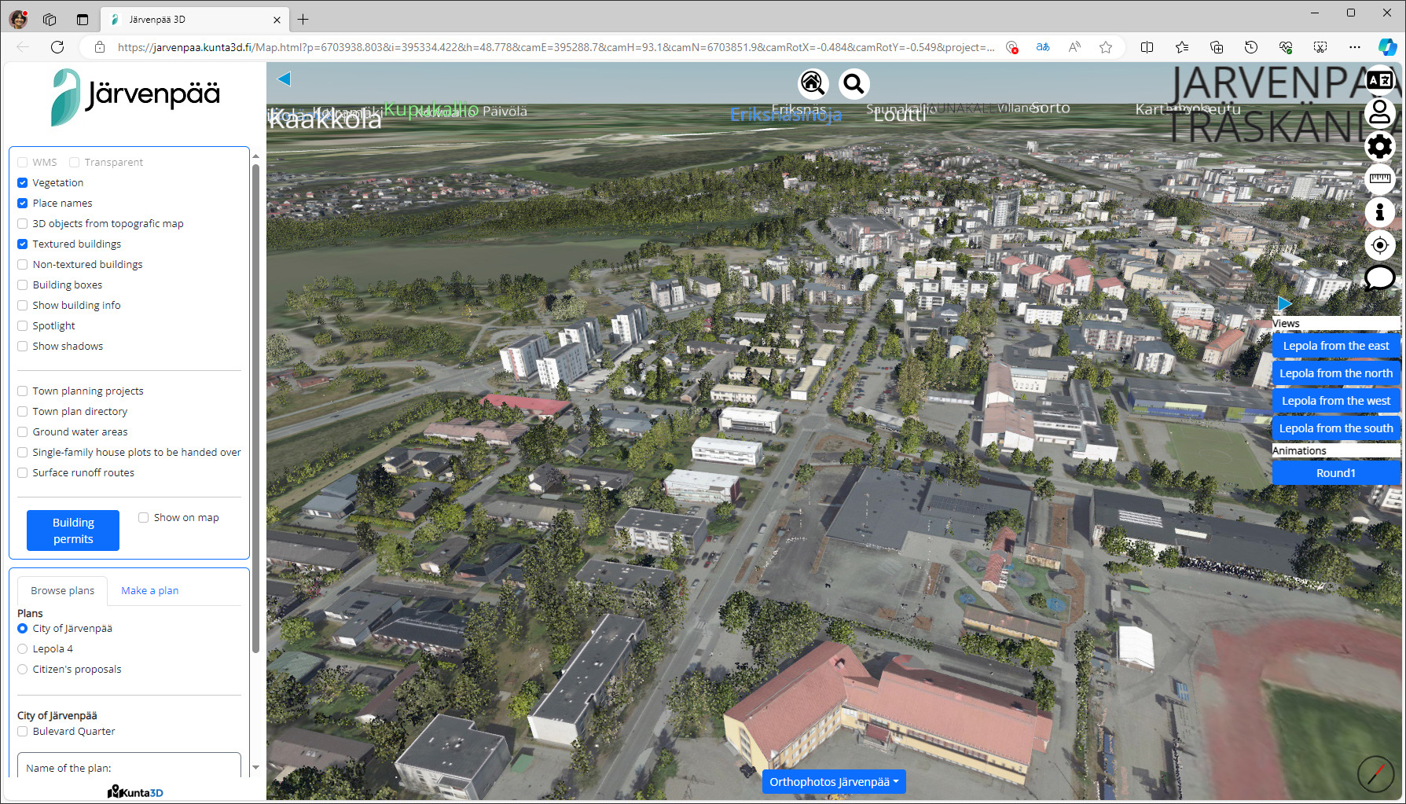Viewport: 1406px width, 804px height.
Task: Select the Lepola 4 plan radio button
Action: [23, 649]
